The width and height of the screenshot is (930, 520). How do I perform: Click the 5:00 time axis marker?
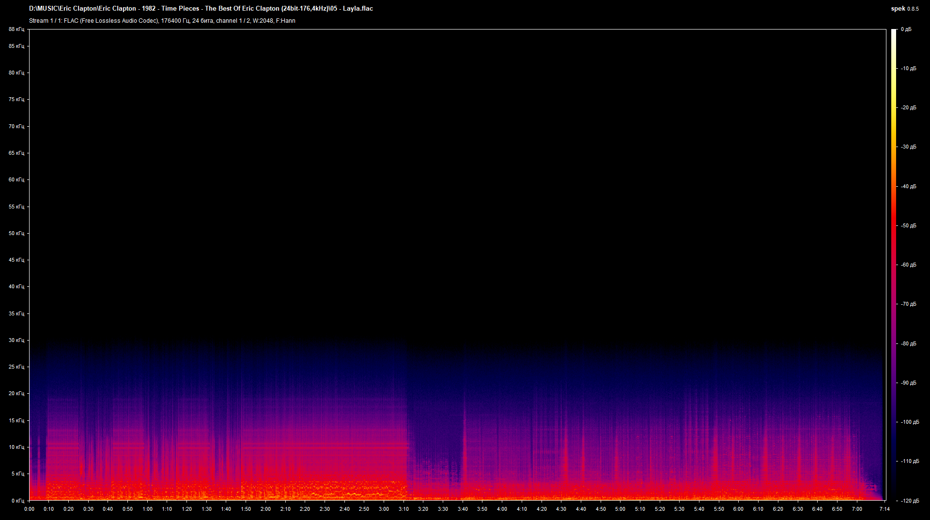coord(620,509)
